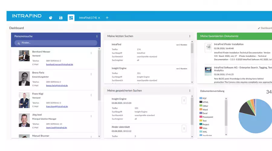This screenshot has height=151, width=272.
Task: Open Meine letzten Suchen options menu
Action: click(190, 36)
